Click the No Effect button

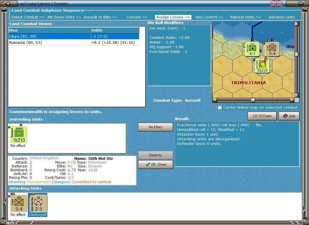tap(155, 127)
